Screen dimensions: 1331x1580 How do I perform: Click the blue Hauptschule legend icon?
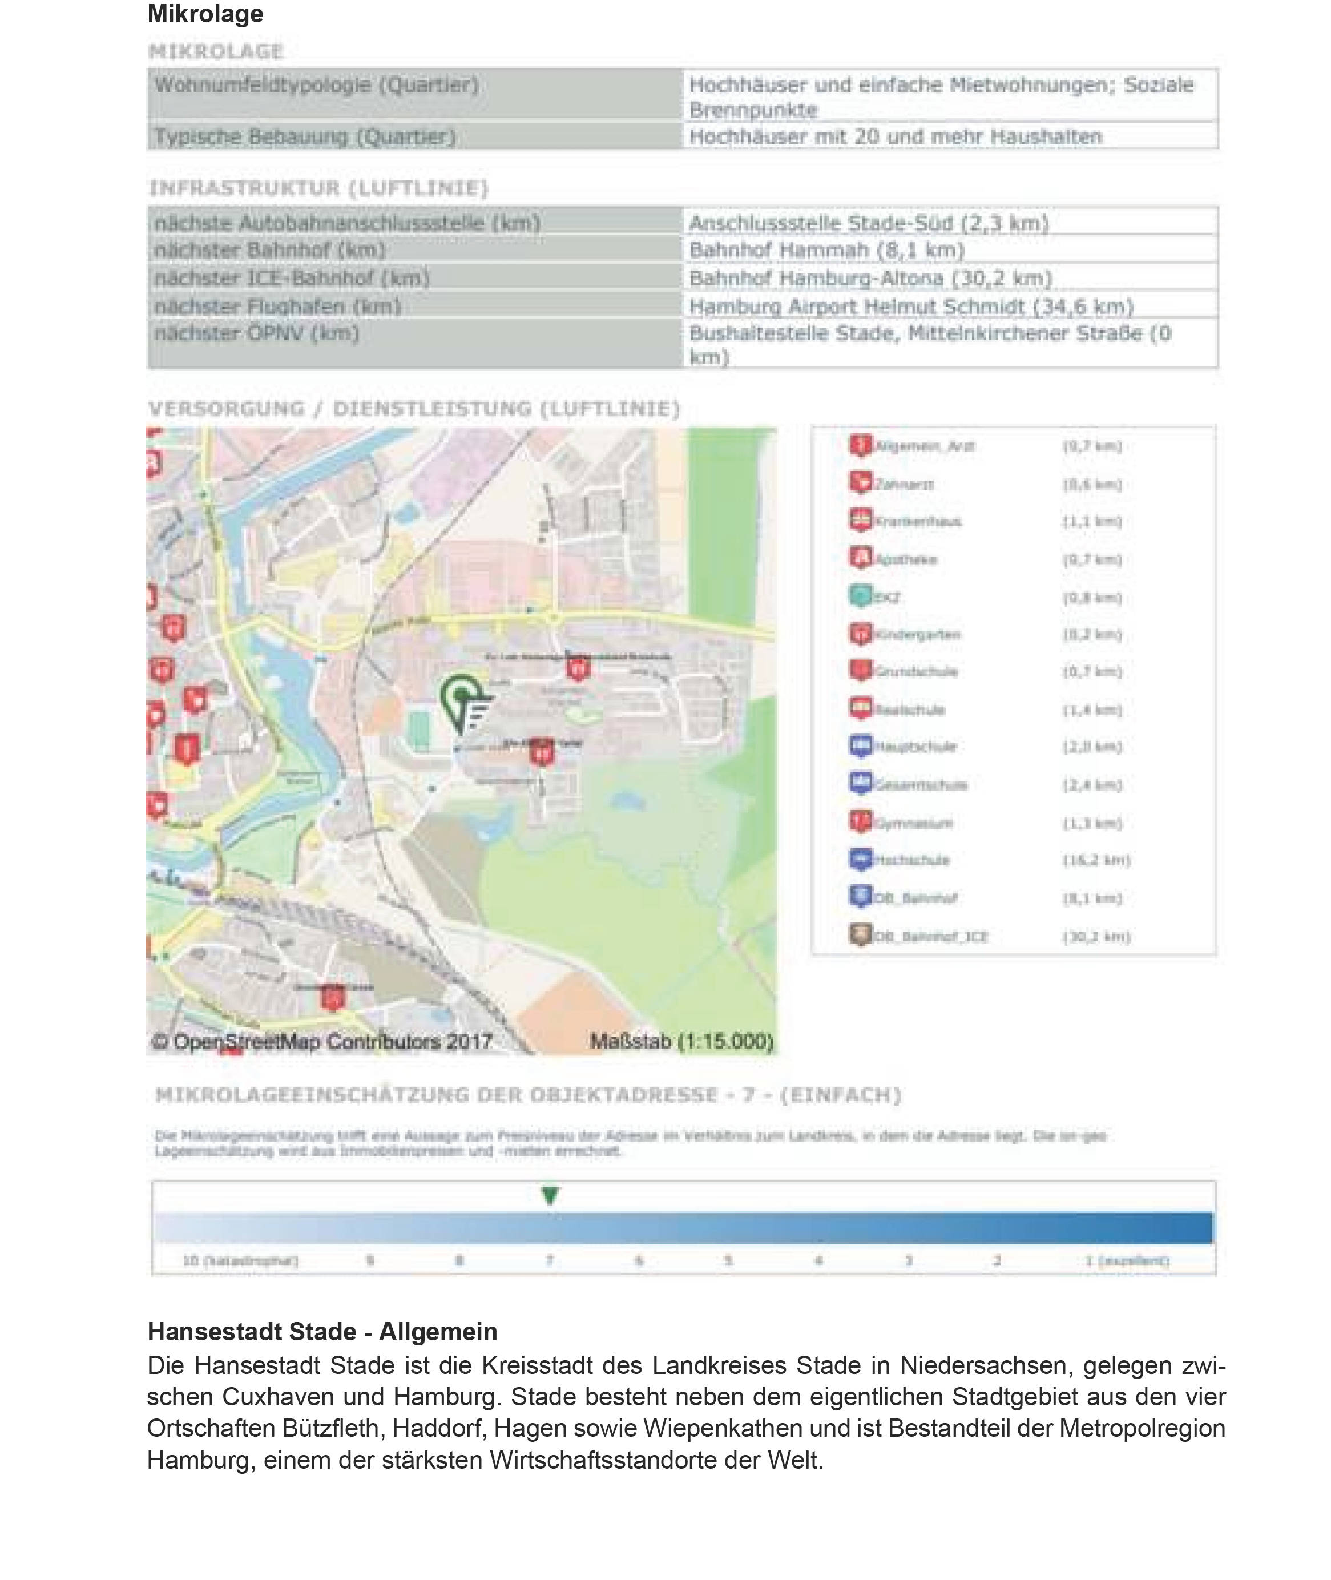(x=861, y=746)
